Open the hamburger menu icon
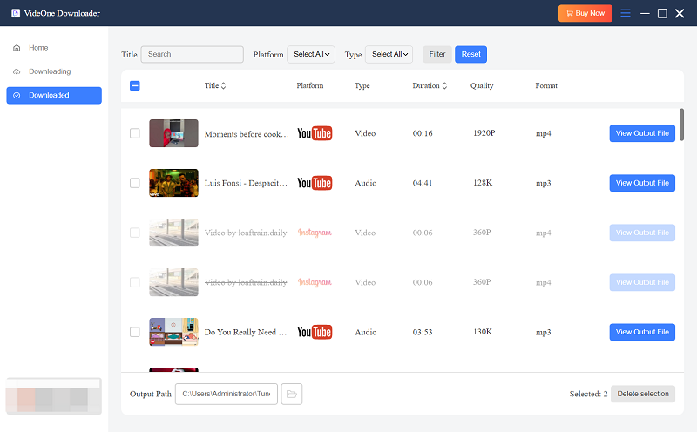Viewport: 697px width, 432px height. point(625,13)
